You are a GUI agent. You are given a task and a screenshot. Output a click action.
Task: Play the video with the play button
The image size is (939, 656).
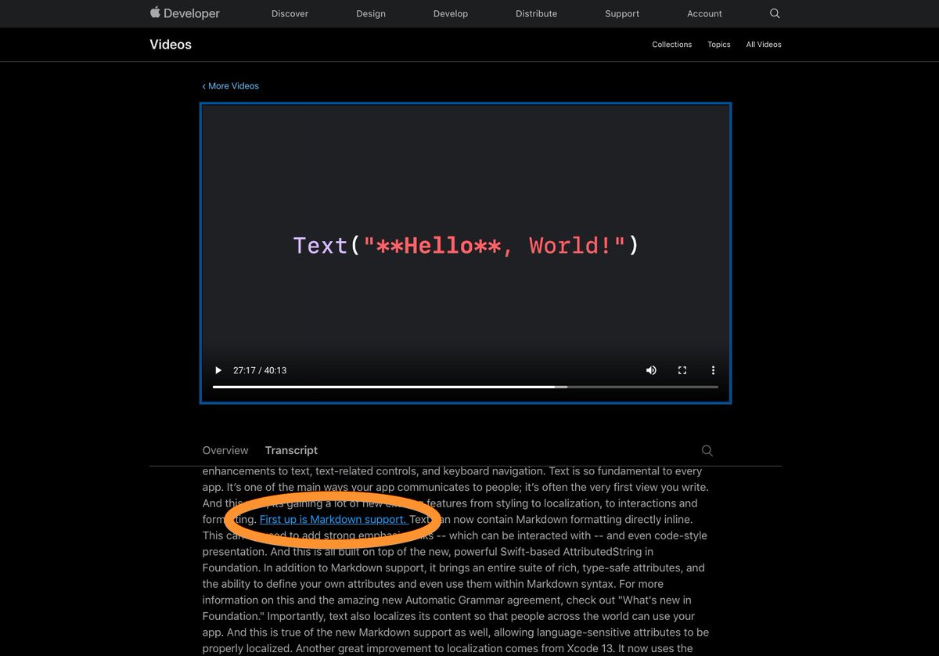(x=218, y=370)
